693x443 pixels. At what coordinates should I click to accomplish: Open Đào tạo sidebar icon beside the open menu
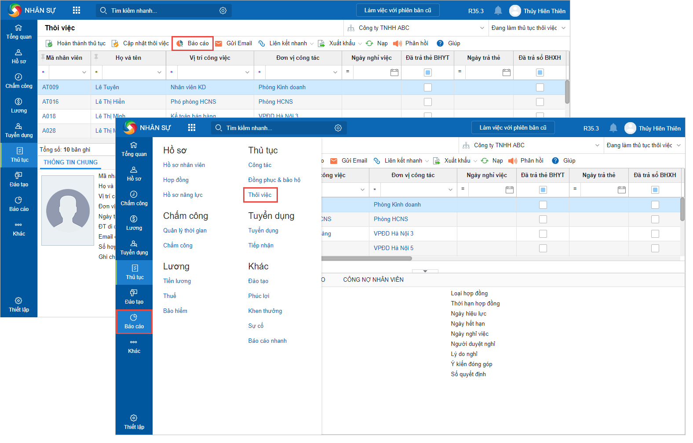[134, 297]
